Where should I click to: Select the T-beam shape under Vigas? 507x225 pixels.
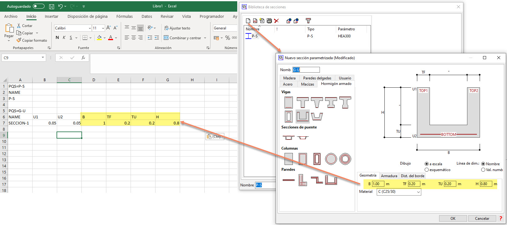point(303,102)
